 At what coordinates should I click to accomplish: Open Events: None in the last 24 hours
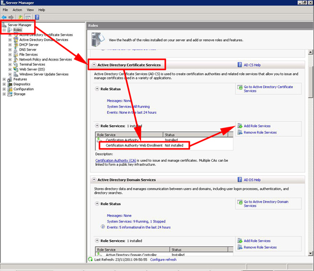[131, 112]
